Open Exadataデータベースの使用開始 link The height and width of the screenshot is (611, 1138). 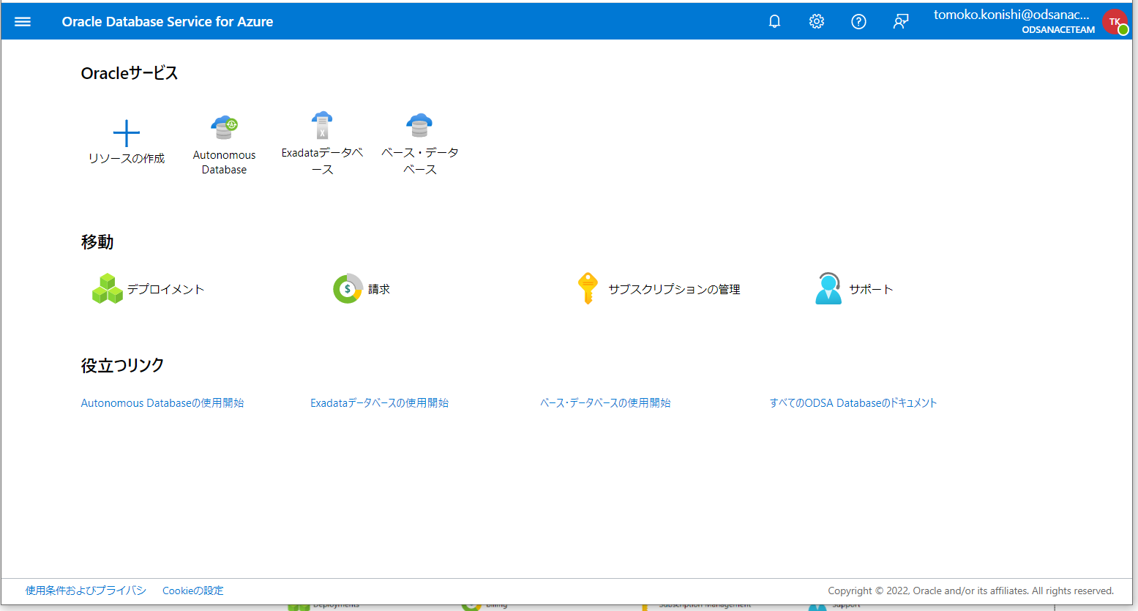tap(379, 403)
